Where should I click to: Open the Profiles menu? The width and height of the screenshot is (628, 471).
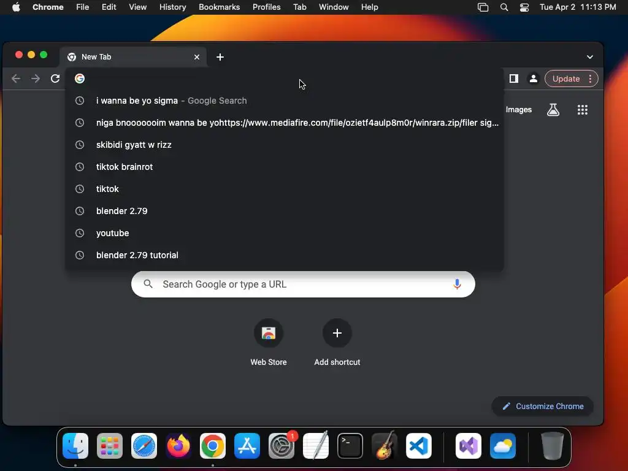266,7
